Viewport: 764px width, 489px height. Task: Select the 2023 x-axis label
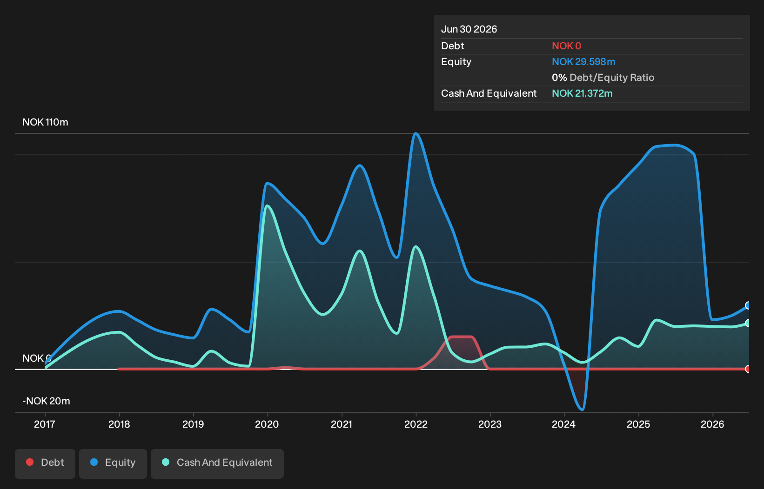[490, 424]
